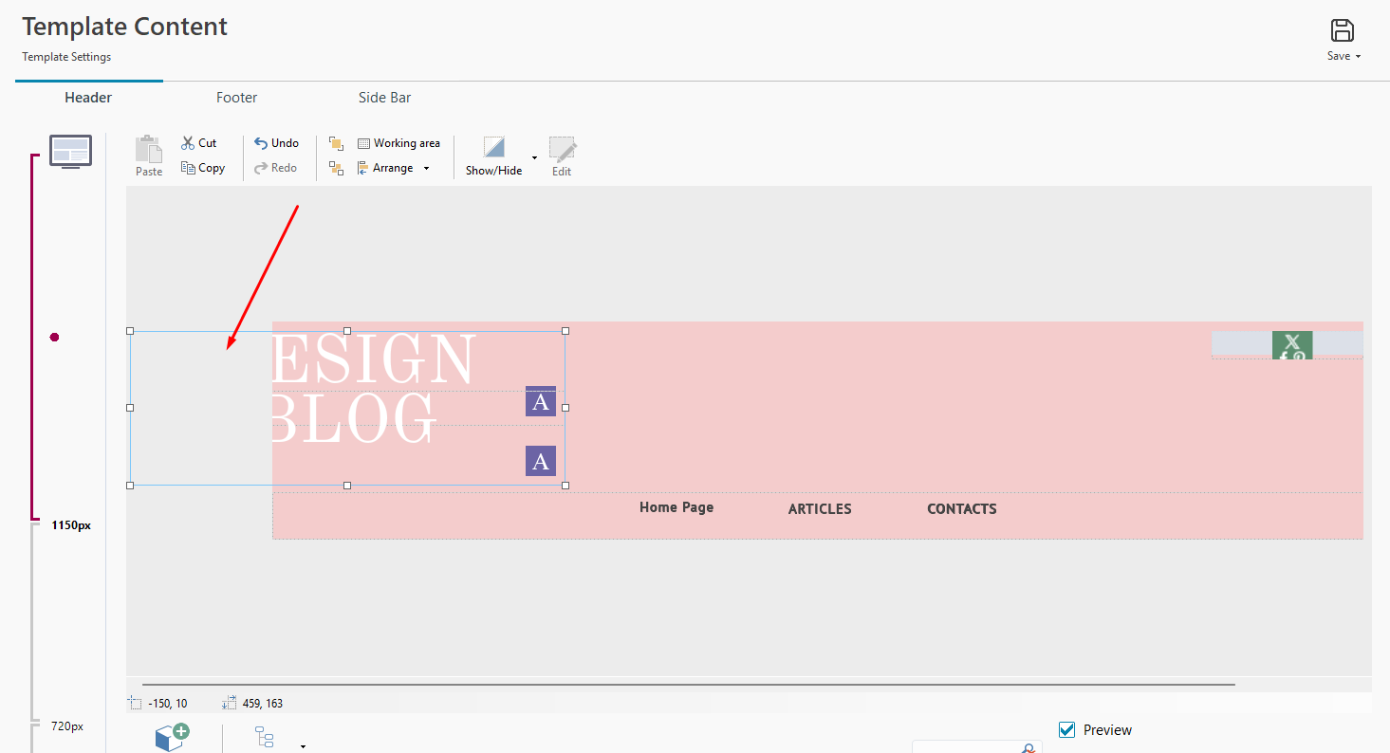Open Template Settings link
Image resolution: width=1390 pixels, height=753 pixels.
click(x=66, y=57)
